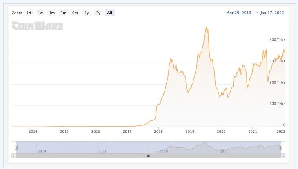Click the 200 TH/s axis label
This screenshot has height=169, width=298.
point(277,82)
